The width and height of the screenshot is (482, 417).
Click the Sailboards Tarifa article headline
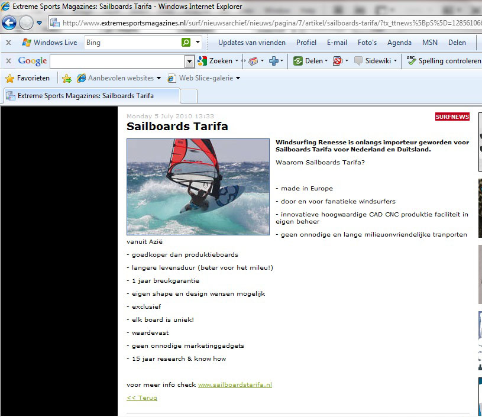177,126
